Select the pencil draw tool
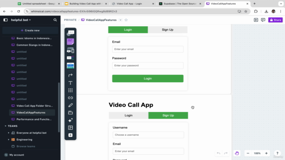Viewport: 285px width, 160px height. [x=70, y=105]
